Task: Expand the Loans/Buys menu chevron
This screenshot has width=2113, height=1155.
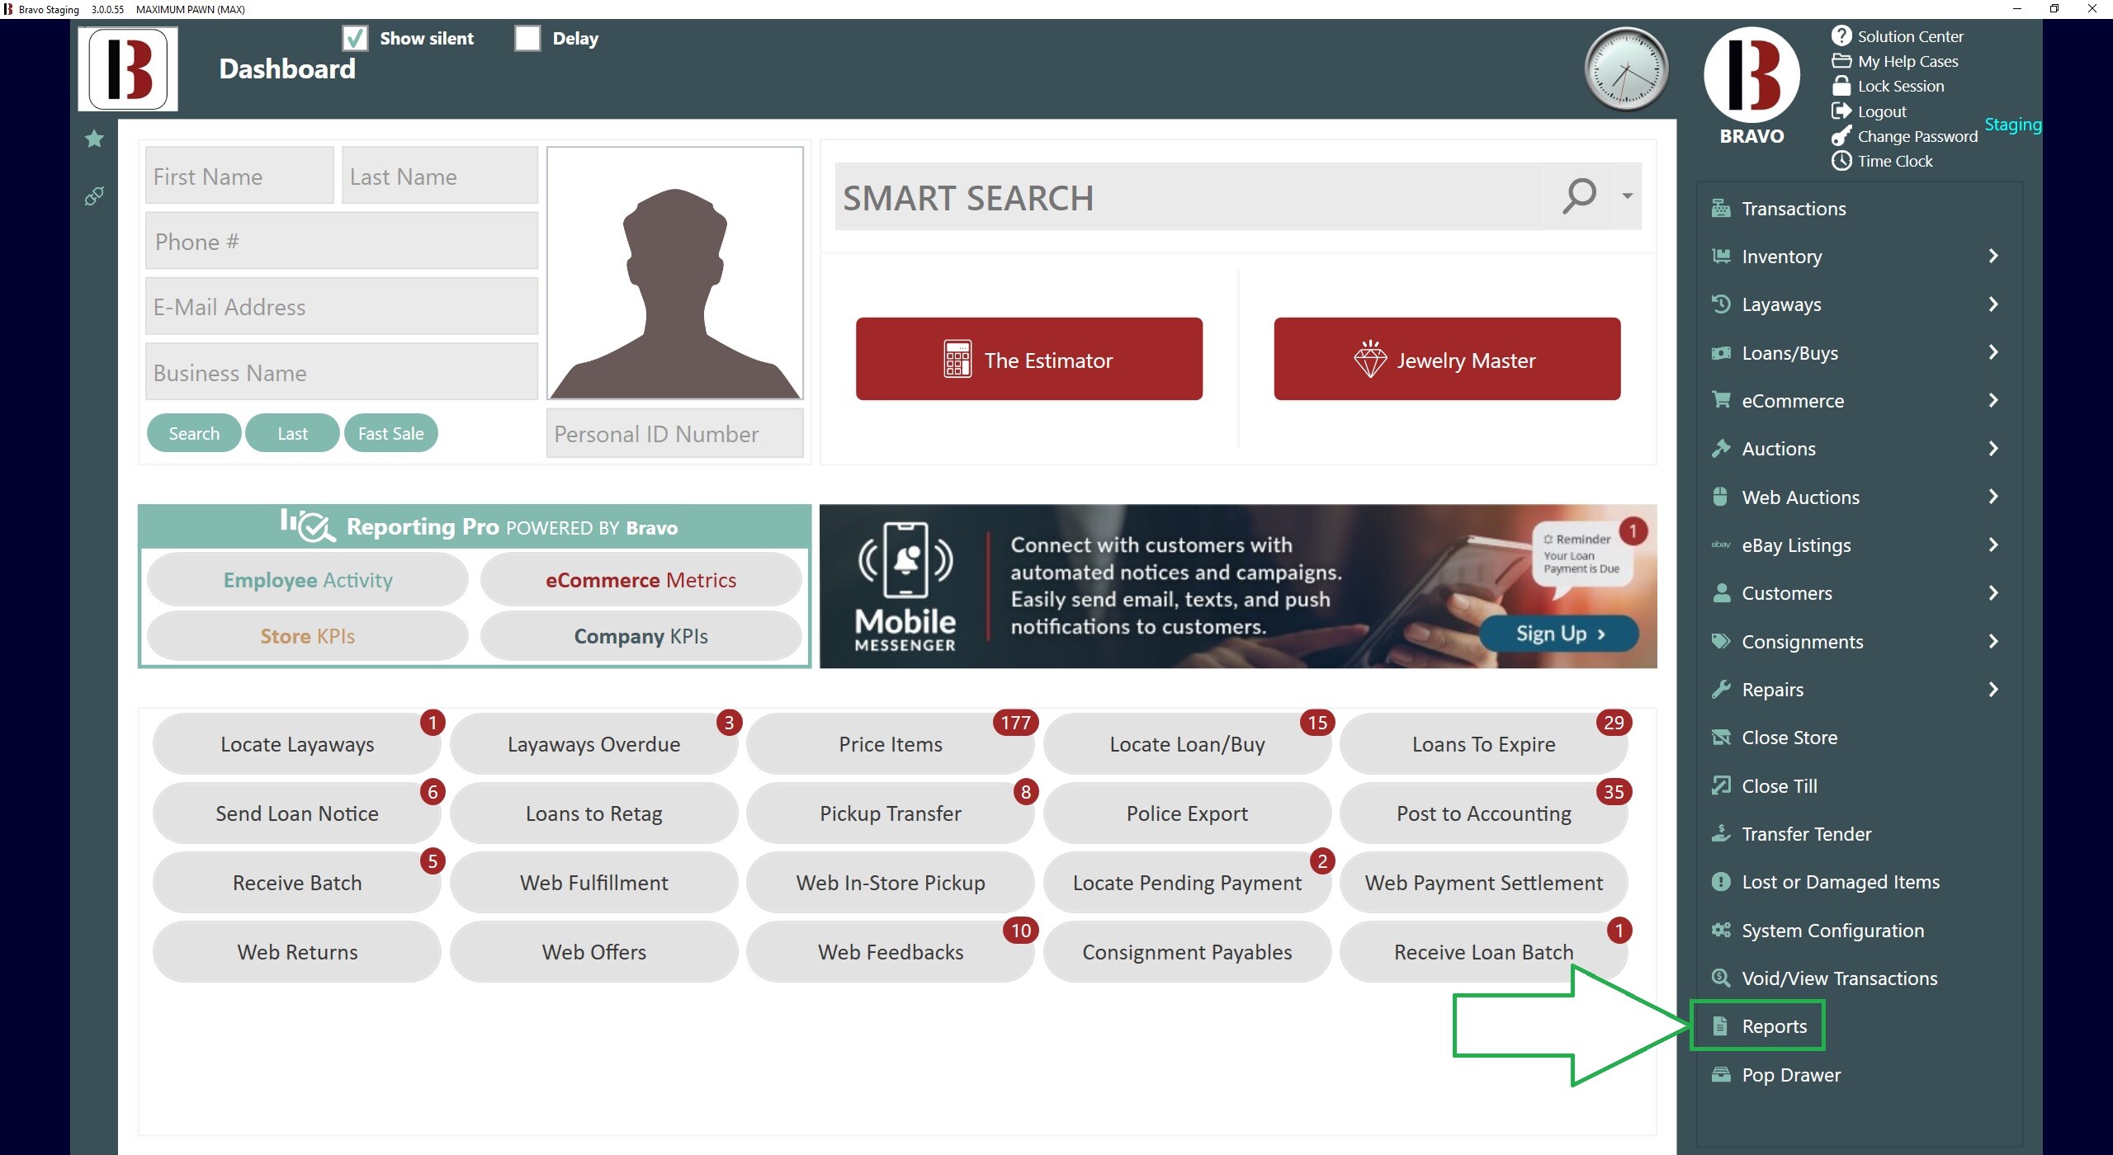Action: 1993,352
